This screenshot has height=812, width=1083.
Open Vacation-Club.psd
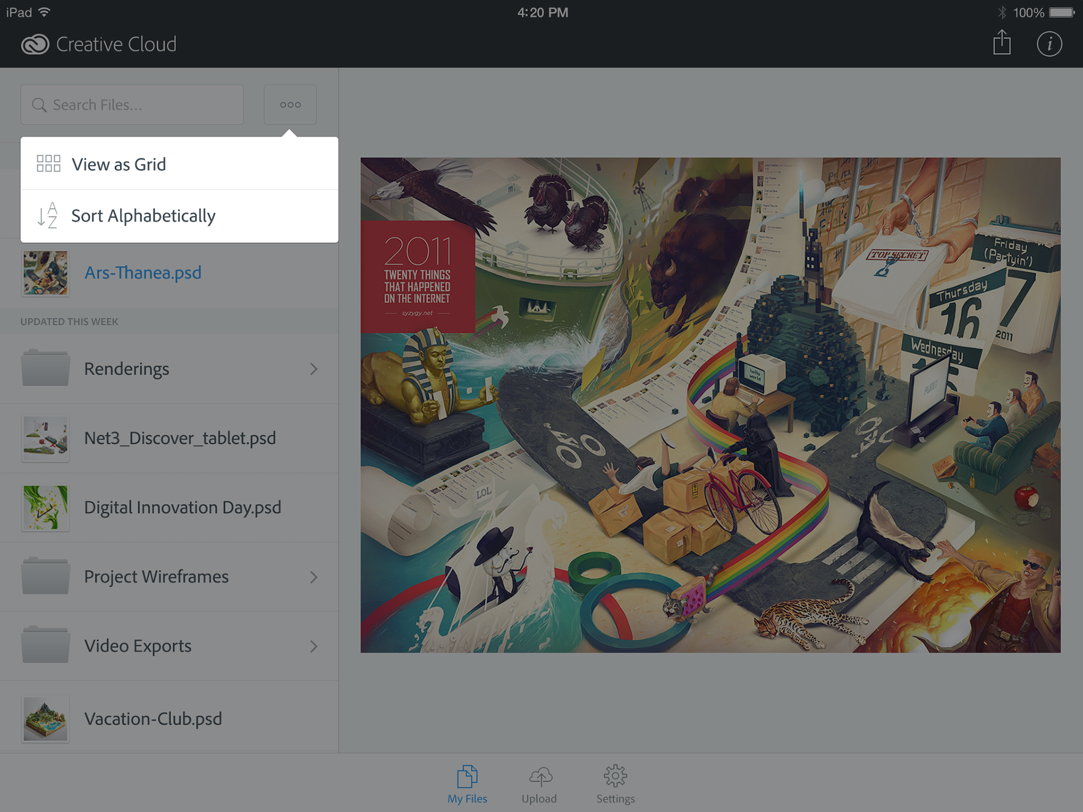169,717
